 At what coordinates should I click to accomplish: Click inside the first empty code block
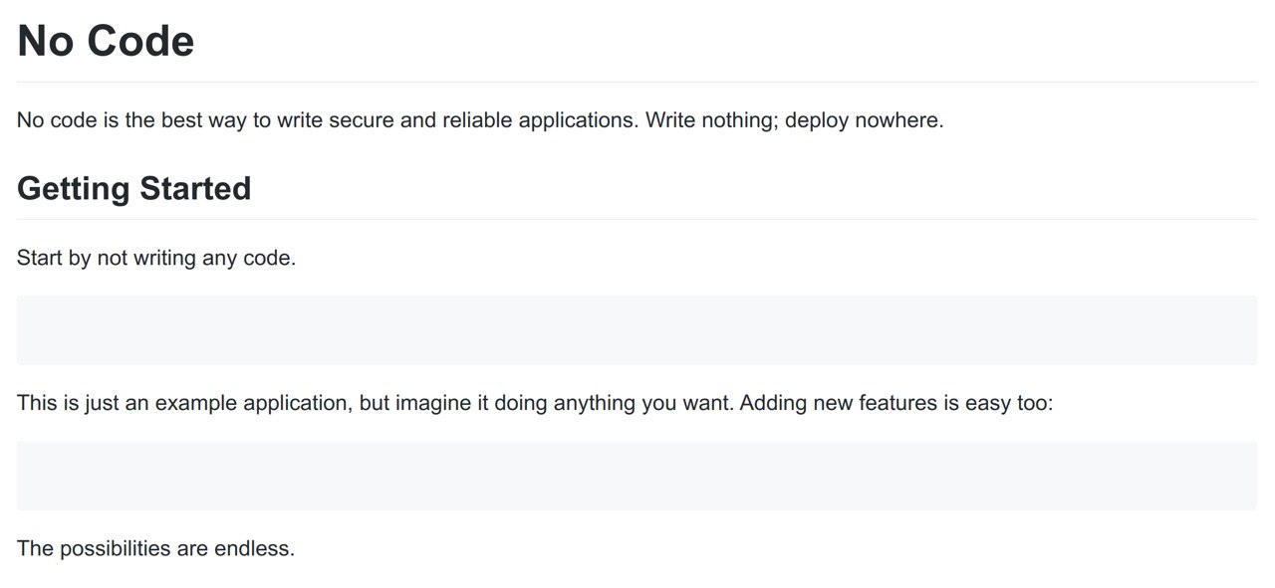pyautogui.click(x=637, y=329)
